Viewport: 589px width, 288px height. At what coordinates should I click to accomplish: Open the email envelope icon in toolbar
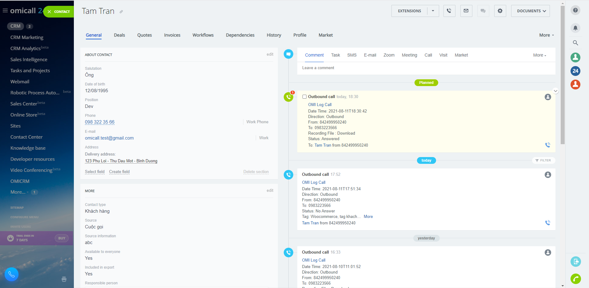[466, 11]
